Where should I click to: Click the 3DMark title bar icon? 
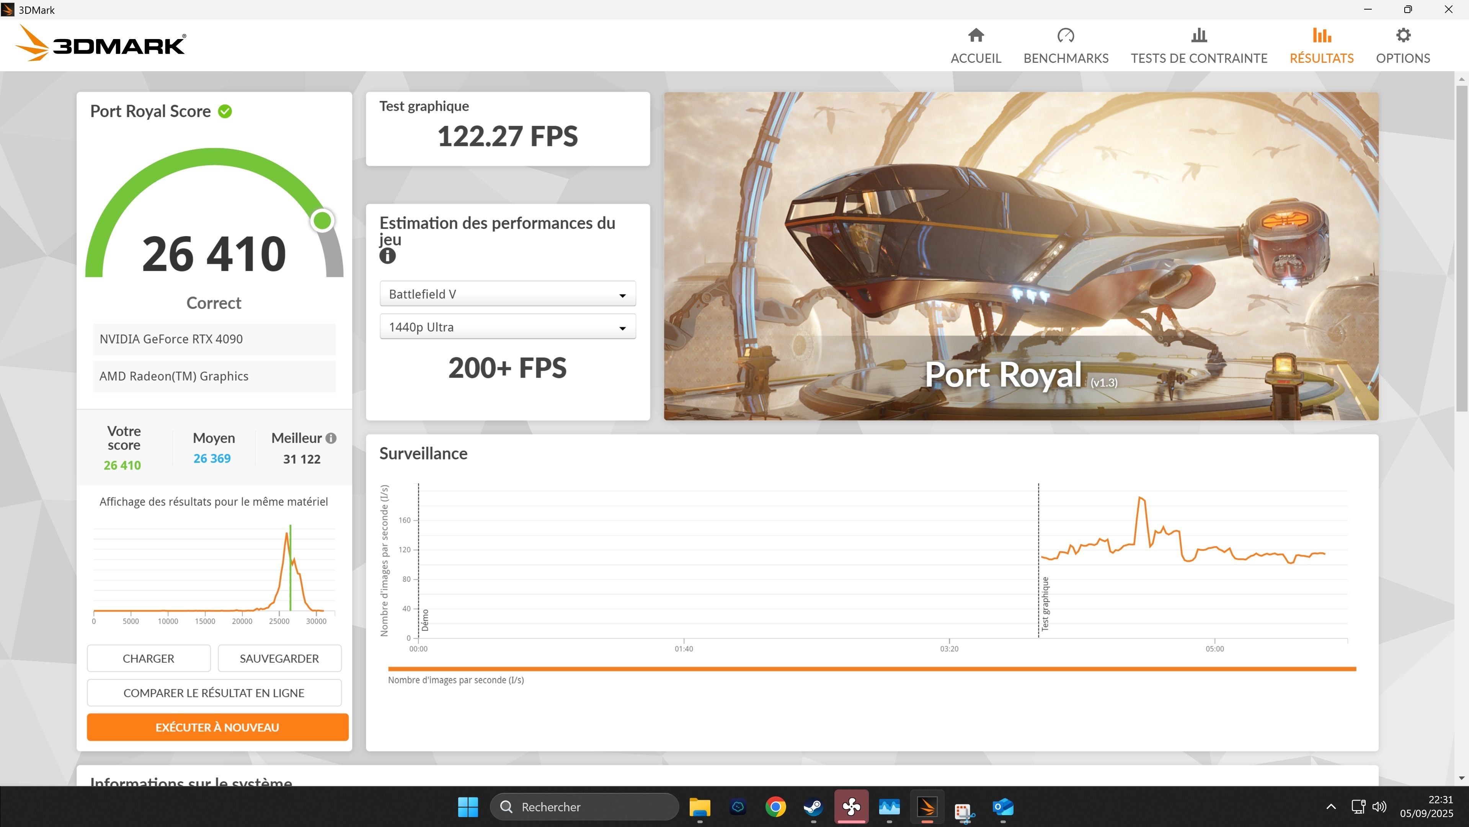click(x=7, y=10)
